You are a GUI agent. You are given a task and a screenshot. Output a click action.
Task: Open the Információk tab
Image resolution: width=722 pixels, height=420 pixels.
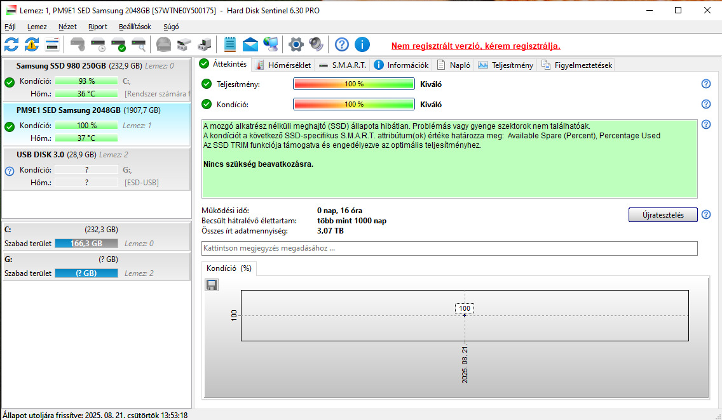(x=402, y=65)
